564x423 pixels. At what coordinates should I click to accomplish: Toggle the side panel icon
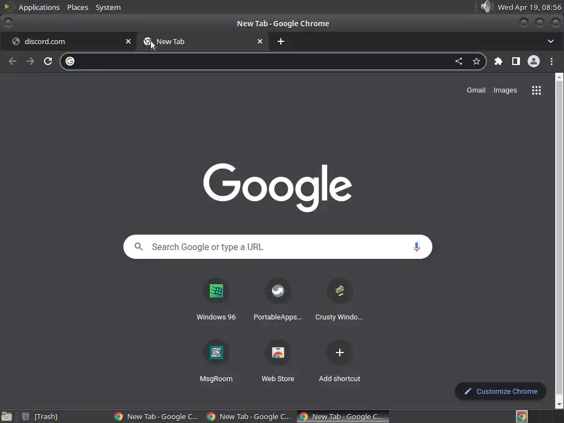[516, 61]
